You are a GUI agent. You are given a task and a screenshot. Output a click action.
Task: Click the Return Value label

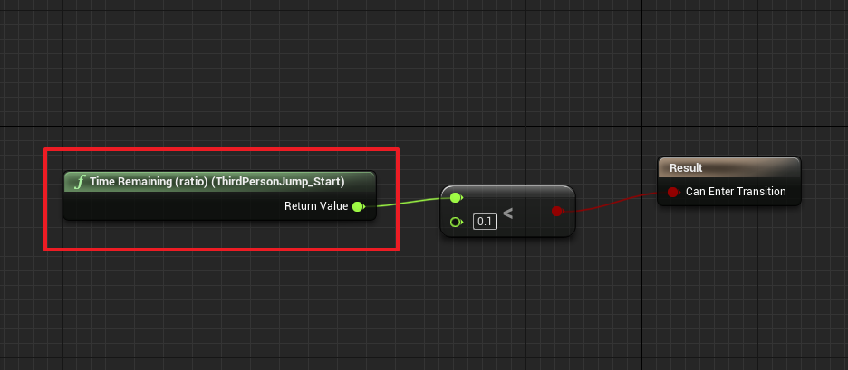point(316,205)
